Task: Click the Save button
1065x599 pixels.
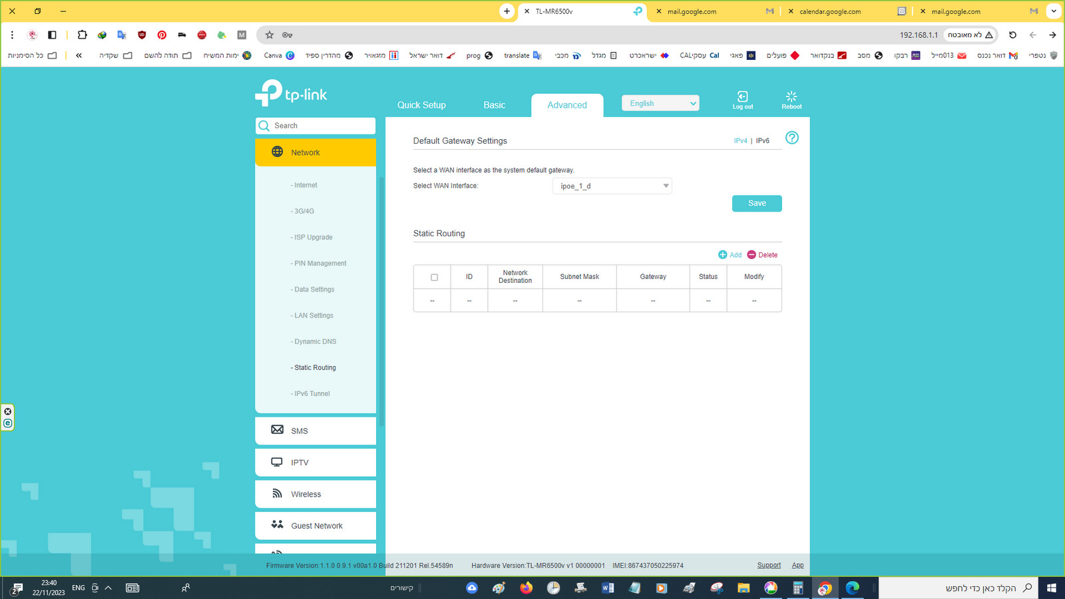Action: pos(757,204)
